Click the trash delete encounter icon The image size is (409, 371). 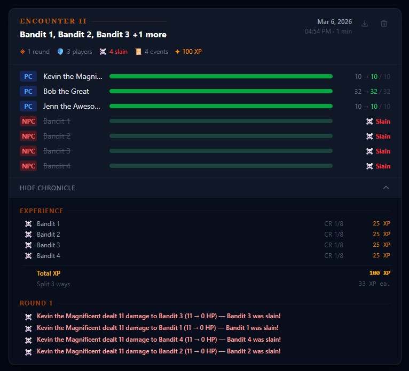[384, 23]
